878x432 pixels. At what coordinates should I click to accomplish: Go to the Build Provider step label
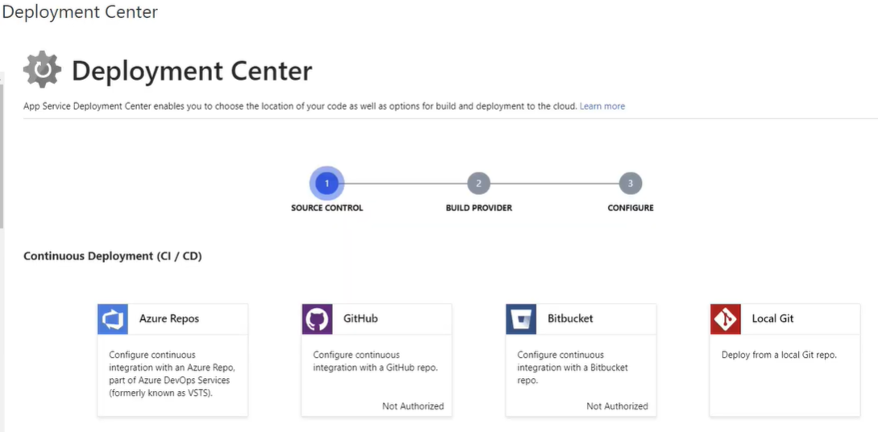[479, 208]
